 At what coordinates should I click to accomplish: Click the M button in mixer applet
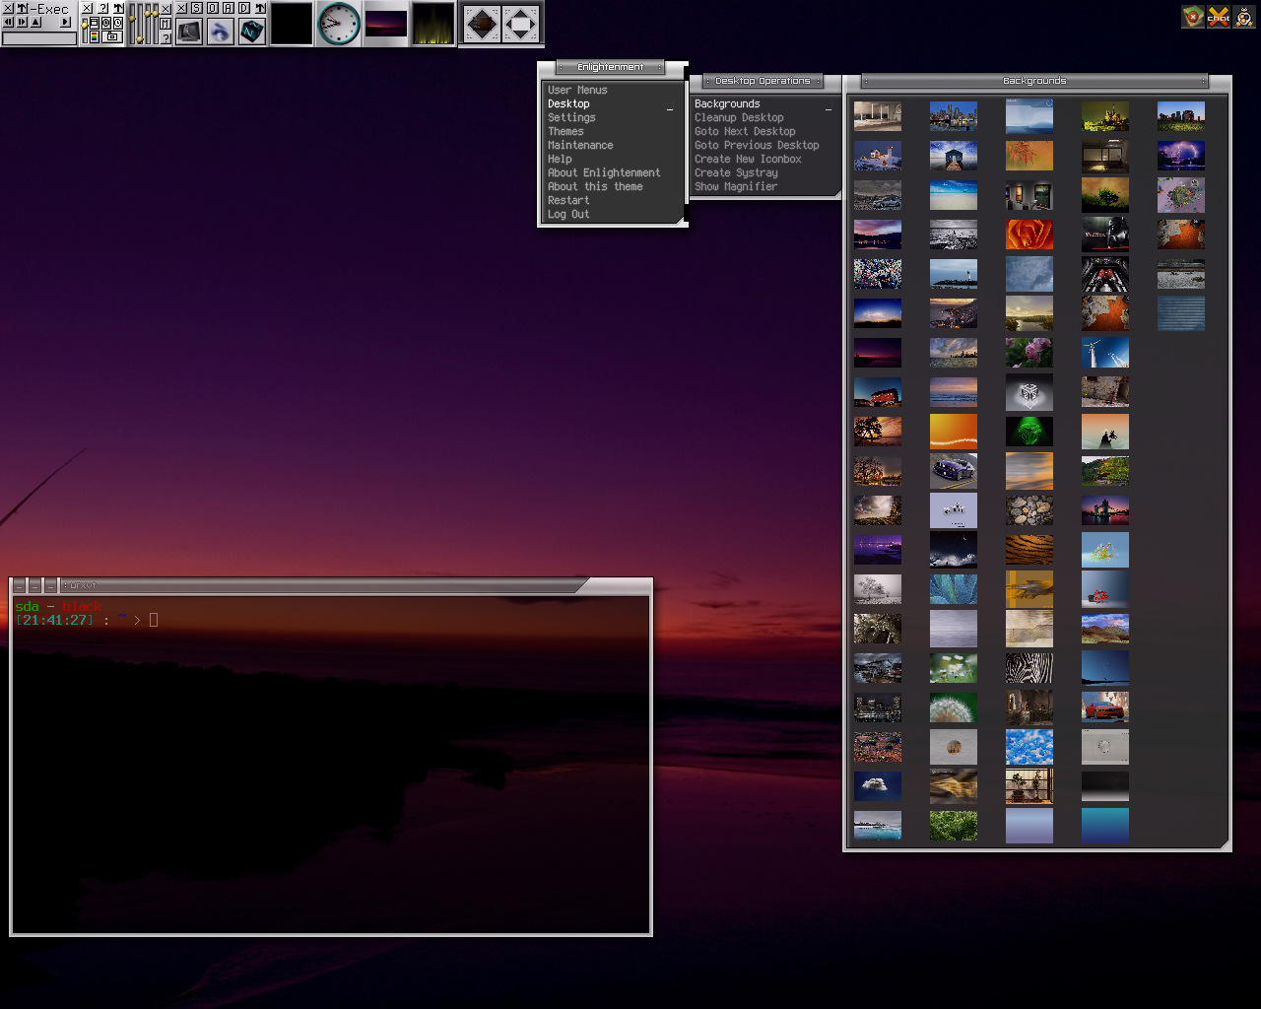click(x=166, y=24)
